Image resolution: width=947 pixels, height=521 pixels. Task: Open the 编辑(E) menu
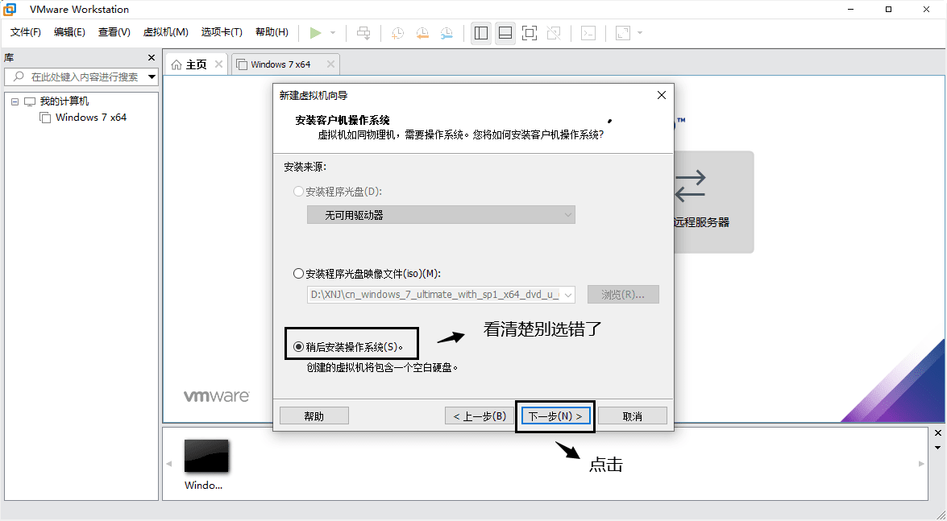tap(69, 32)
